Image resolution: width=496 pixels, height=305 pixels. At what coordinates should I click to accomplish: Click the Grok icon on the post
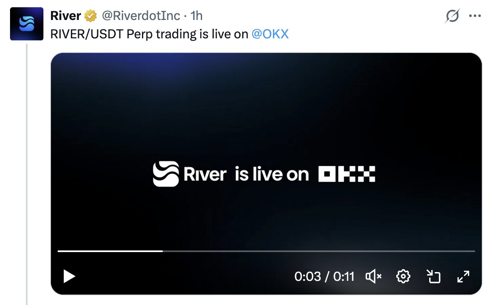pyautogui.click(x=452, y=16)
